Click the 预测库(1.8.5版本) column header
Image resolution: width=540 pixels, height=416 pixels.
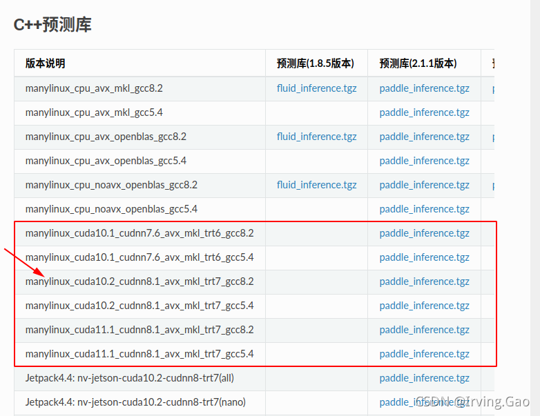tap(315, 63)
